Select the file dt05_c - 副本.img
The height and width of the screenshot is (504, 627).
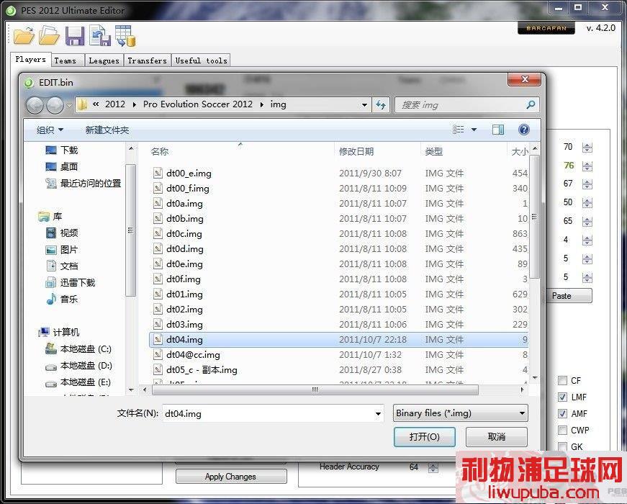tap(340, 370)
